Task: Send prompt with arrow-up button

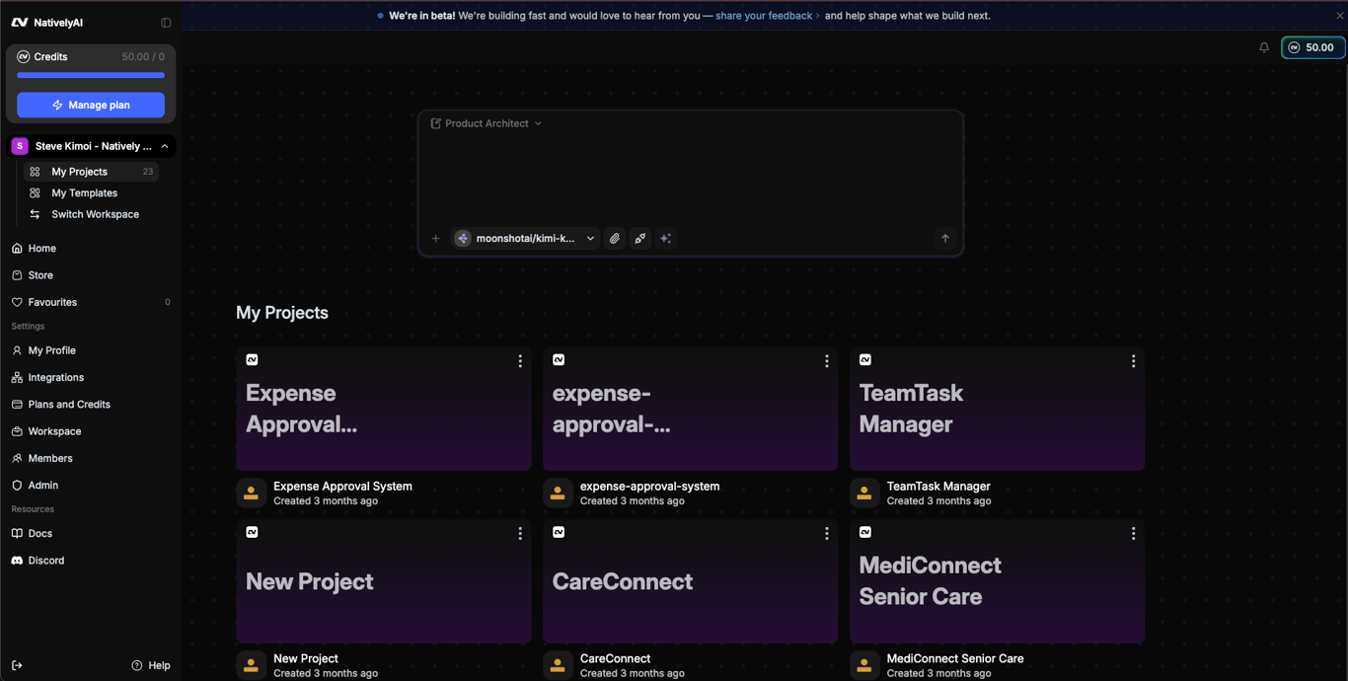Action: pos(945,238)
